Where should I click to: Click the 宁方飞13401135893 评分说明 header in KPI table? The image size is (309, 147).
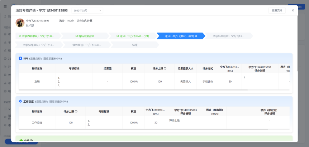click(260, 69)
